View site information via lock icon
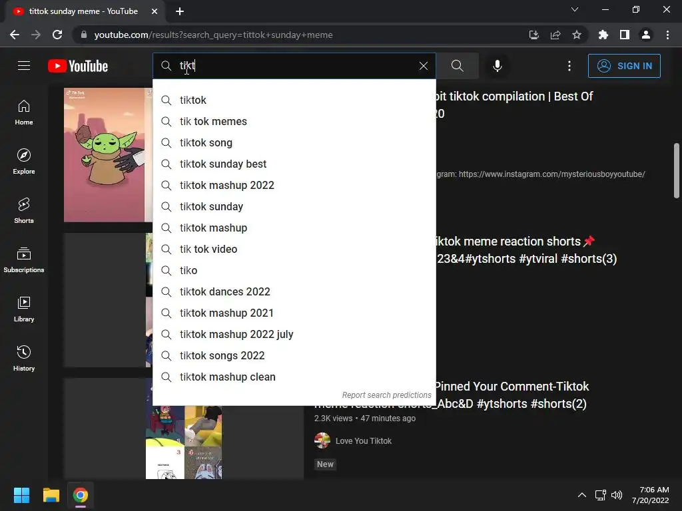Image resolution: width=682 pixels, height=511 pixels. 84,35
